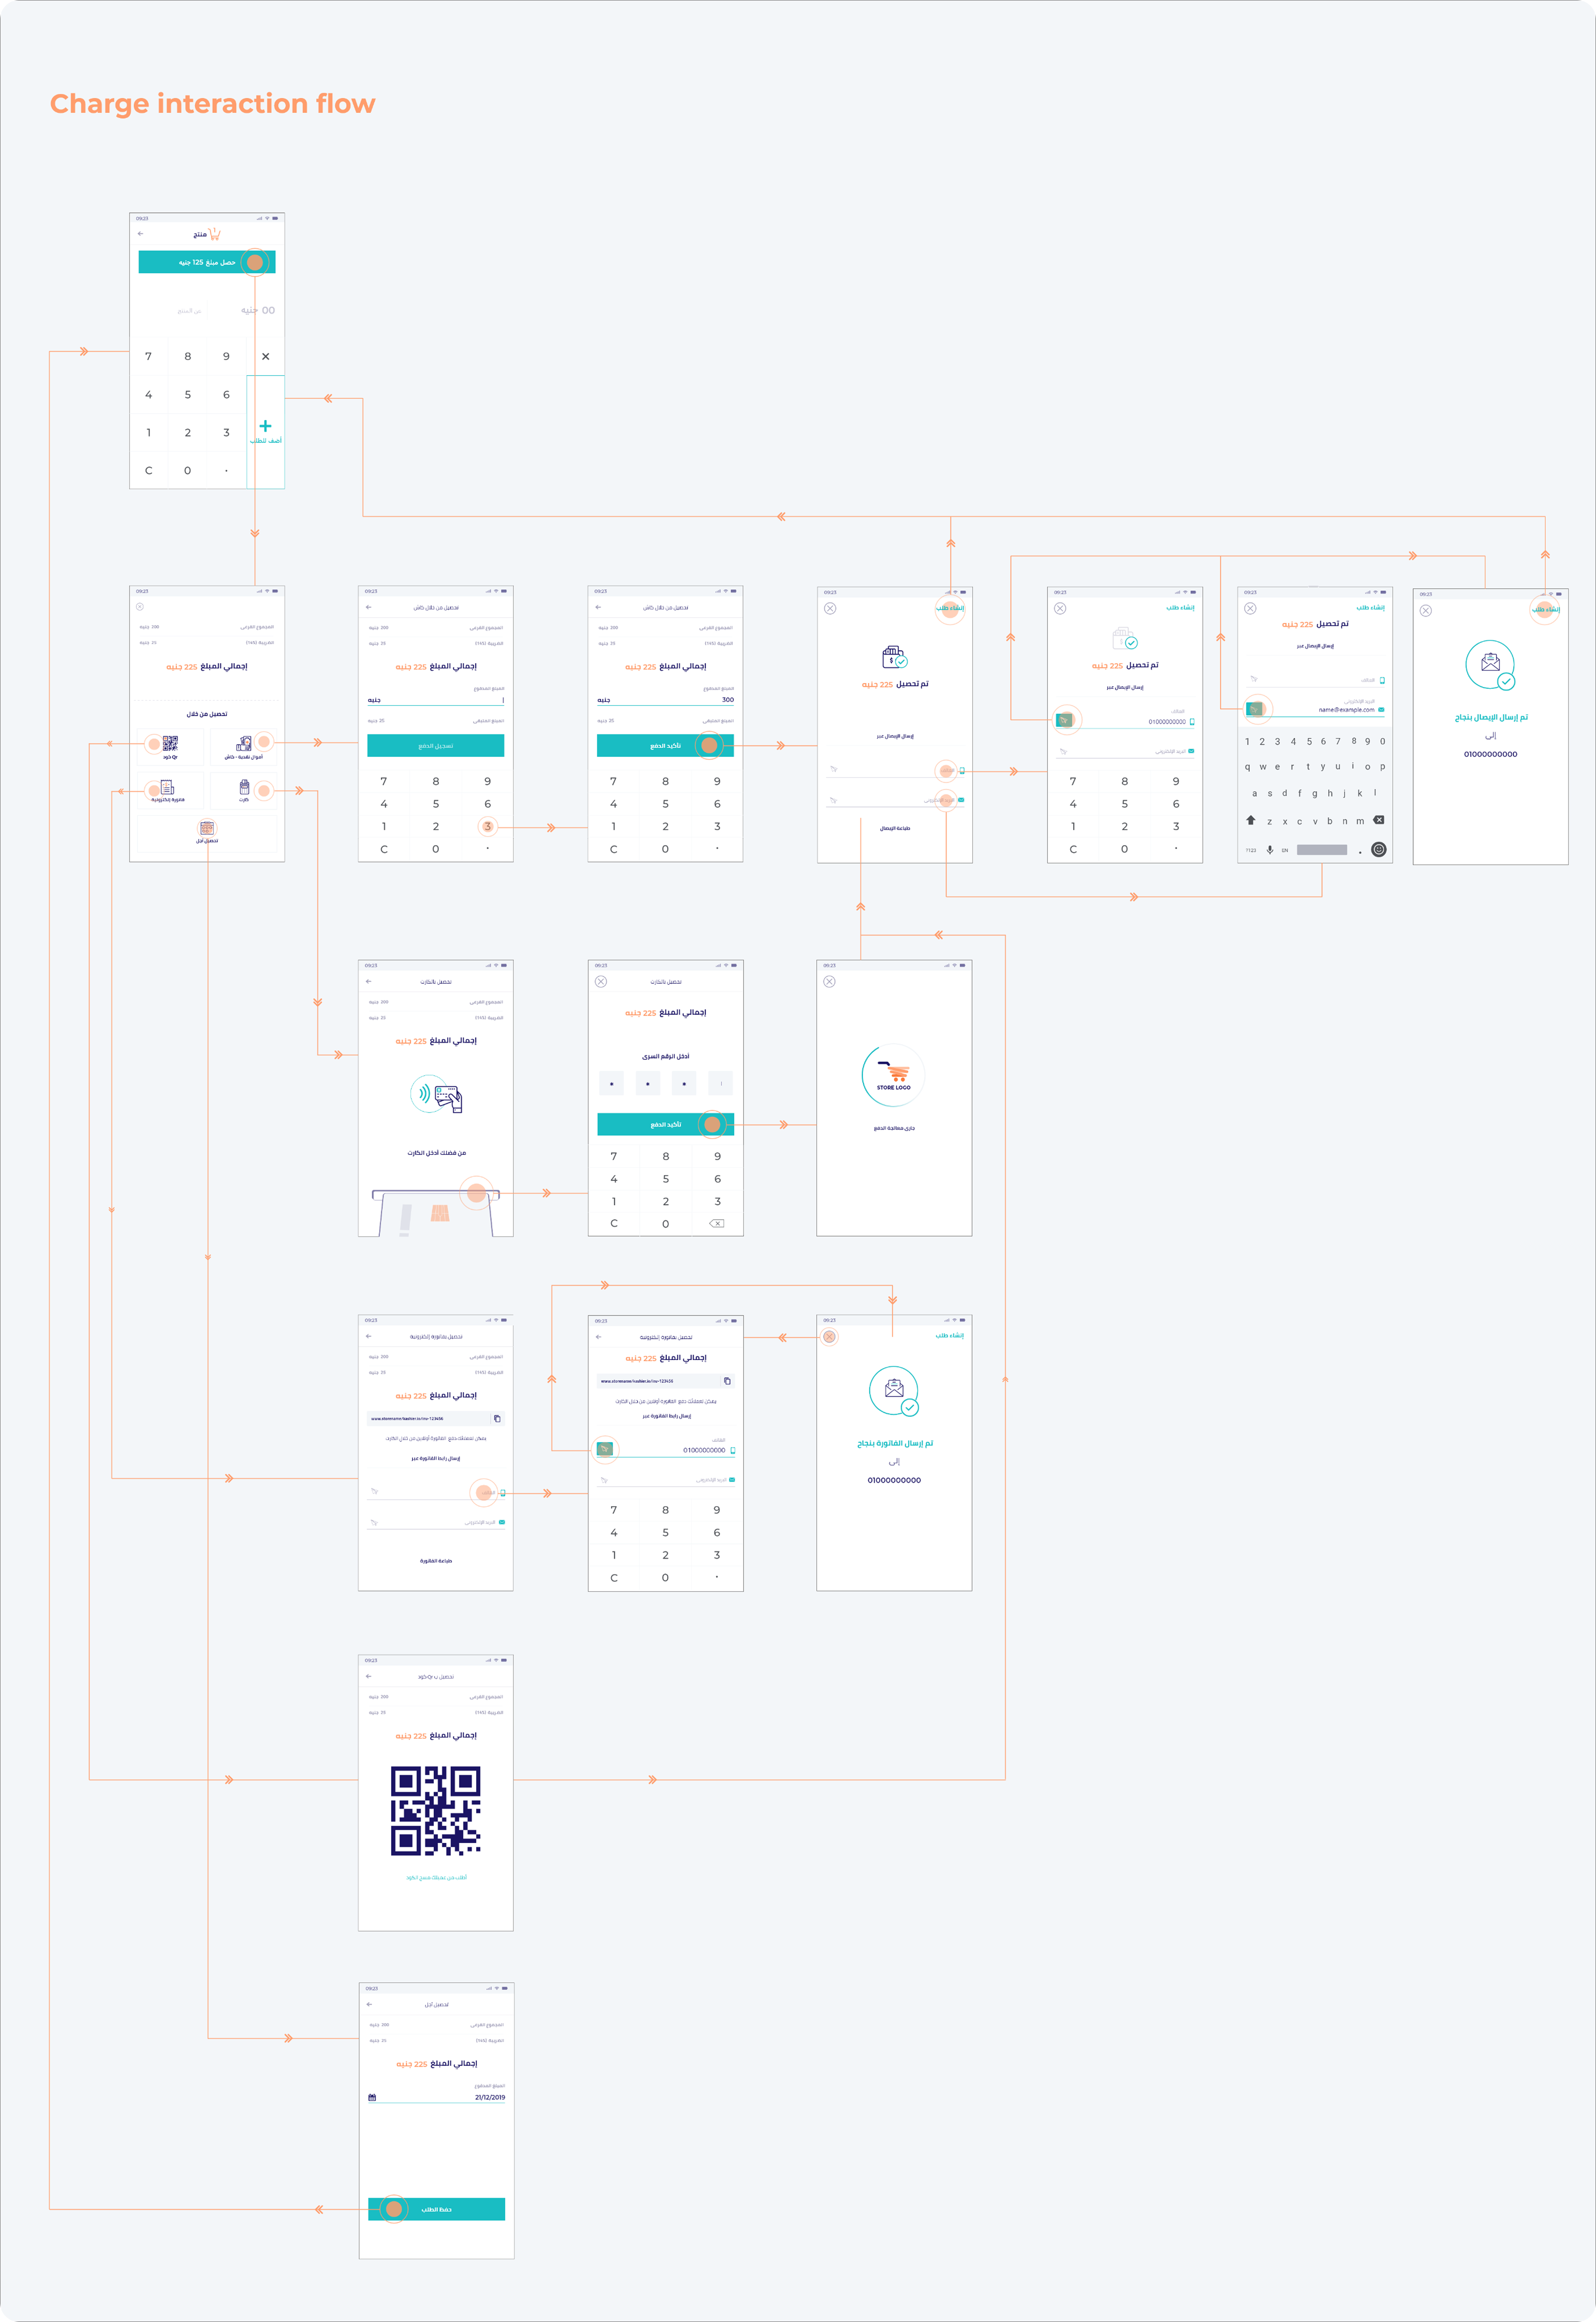This screenshot has width=1596, height=2322.
Task: Tap the microphone key on the keyboard
Action: (1270, 850)
